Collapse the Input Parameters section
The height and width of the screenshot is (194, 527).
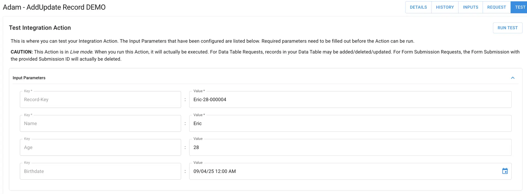[512, 78]
